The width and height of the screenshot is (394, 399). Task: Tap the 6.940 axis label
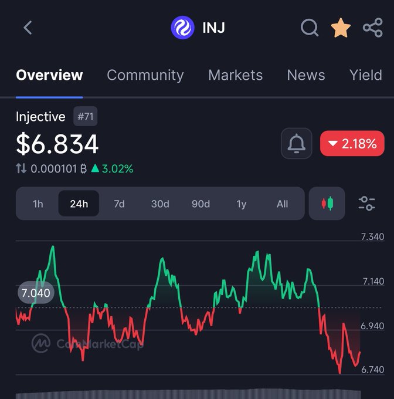[372, 326]
